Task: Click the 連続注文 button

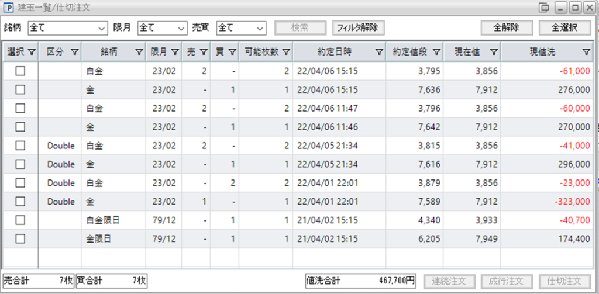Action: click(449, 281)
